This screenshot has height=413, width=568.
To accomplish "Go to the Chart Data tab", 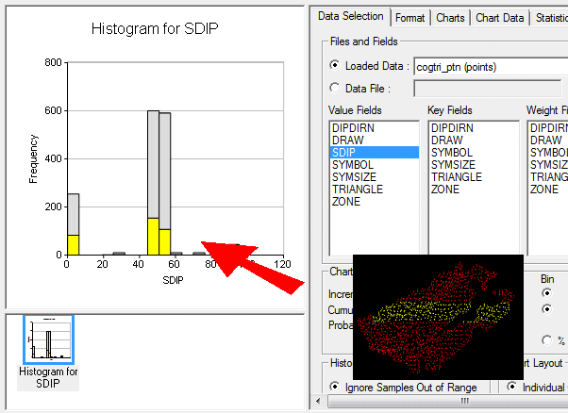I will point(499,17).
